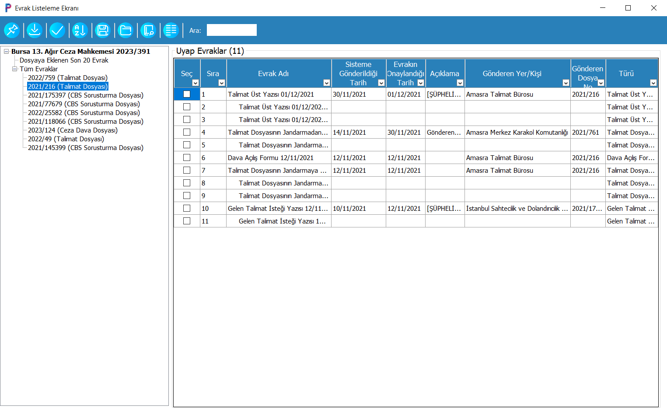The height and width of the screenshot is (412, 667).
Task: Open the Sıra column filter dropdown
Action: 221,83
